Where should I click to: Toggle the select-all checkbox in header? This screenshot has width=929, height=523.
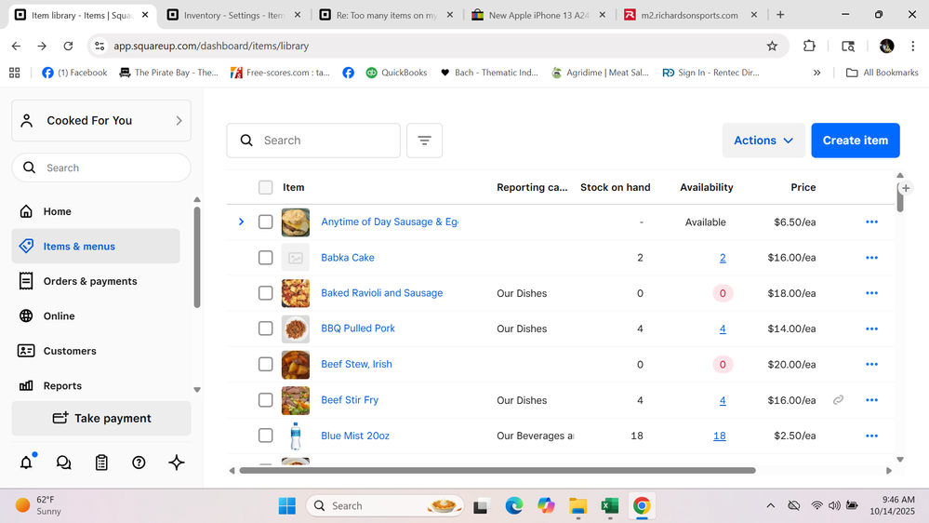click(266, 187)
